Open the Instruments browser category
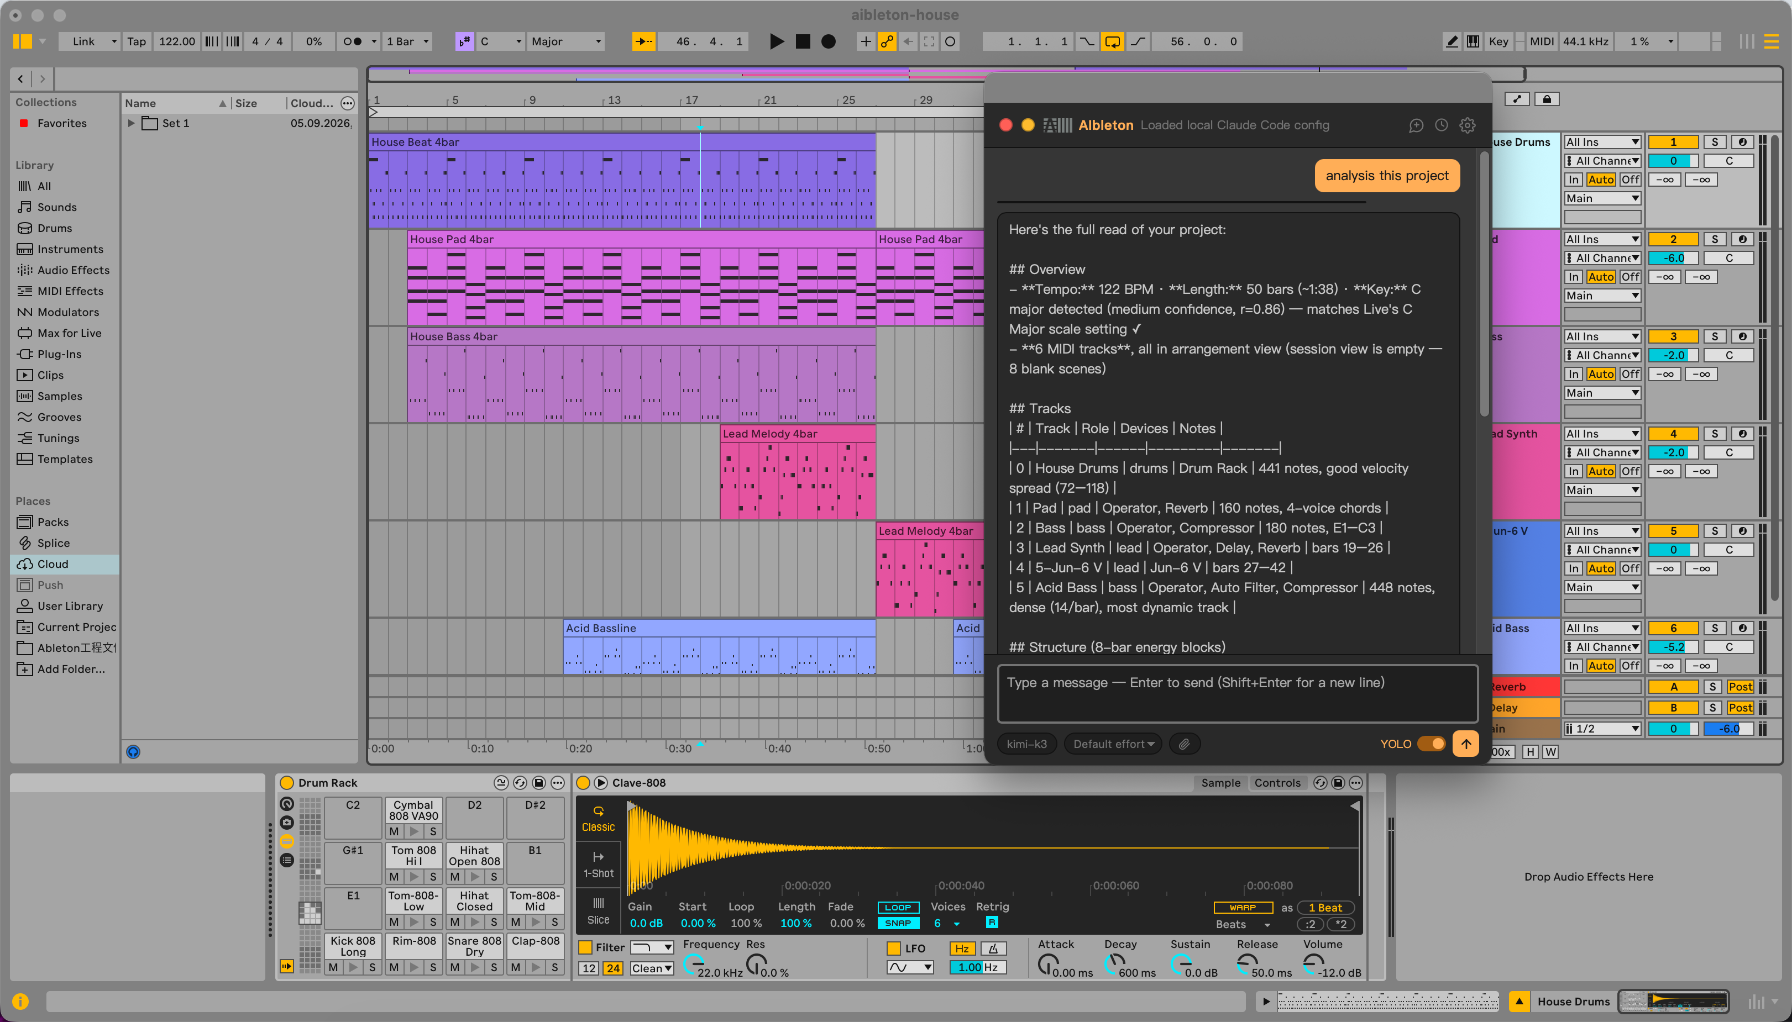Screen dimensions: 1792x1022 click(70, 249)
